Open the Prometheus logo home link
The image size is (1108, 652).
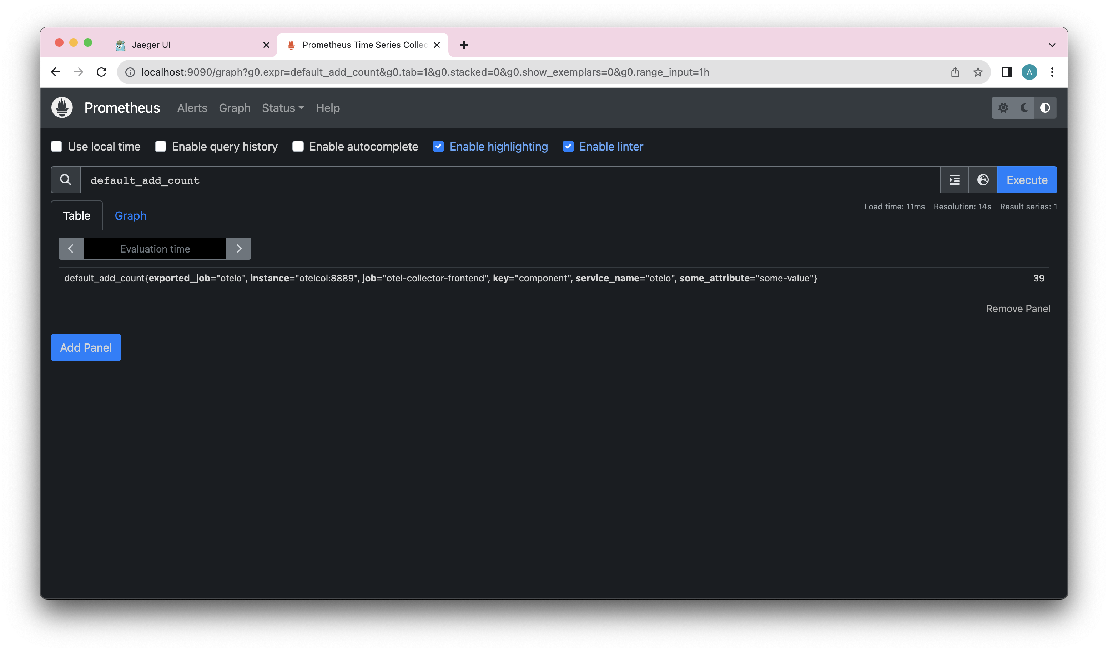pyautogui.click(x=62, y=108)
